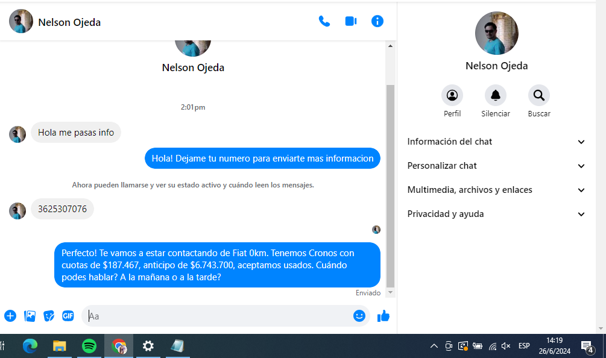The image size is (606, 358).
Task: Click the small seen-receipt avatar
Action: [376, 230]
